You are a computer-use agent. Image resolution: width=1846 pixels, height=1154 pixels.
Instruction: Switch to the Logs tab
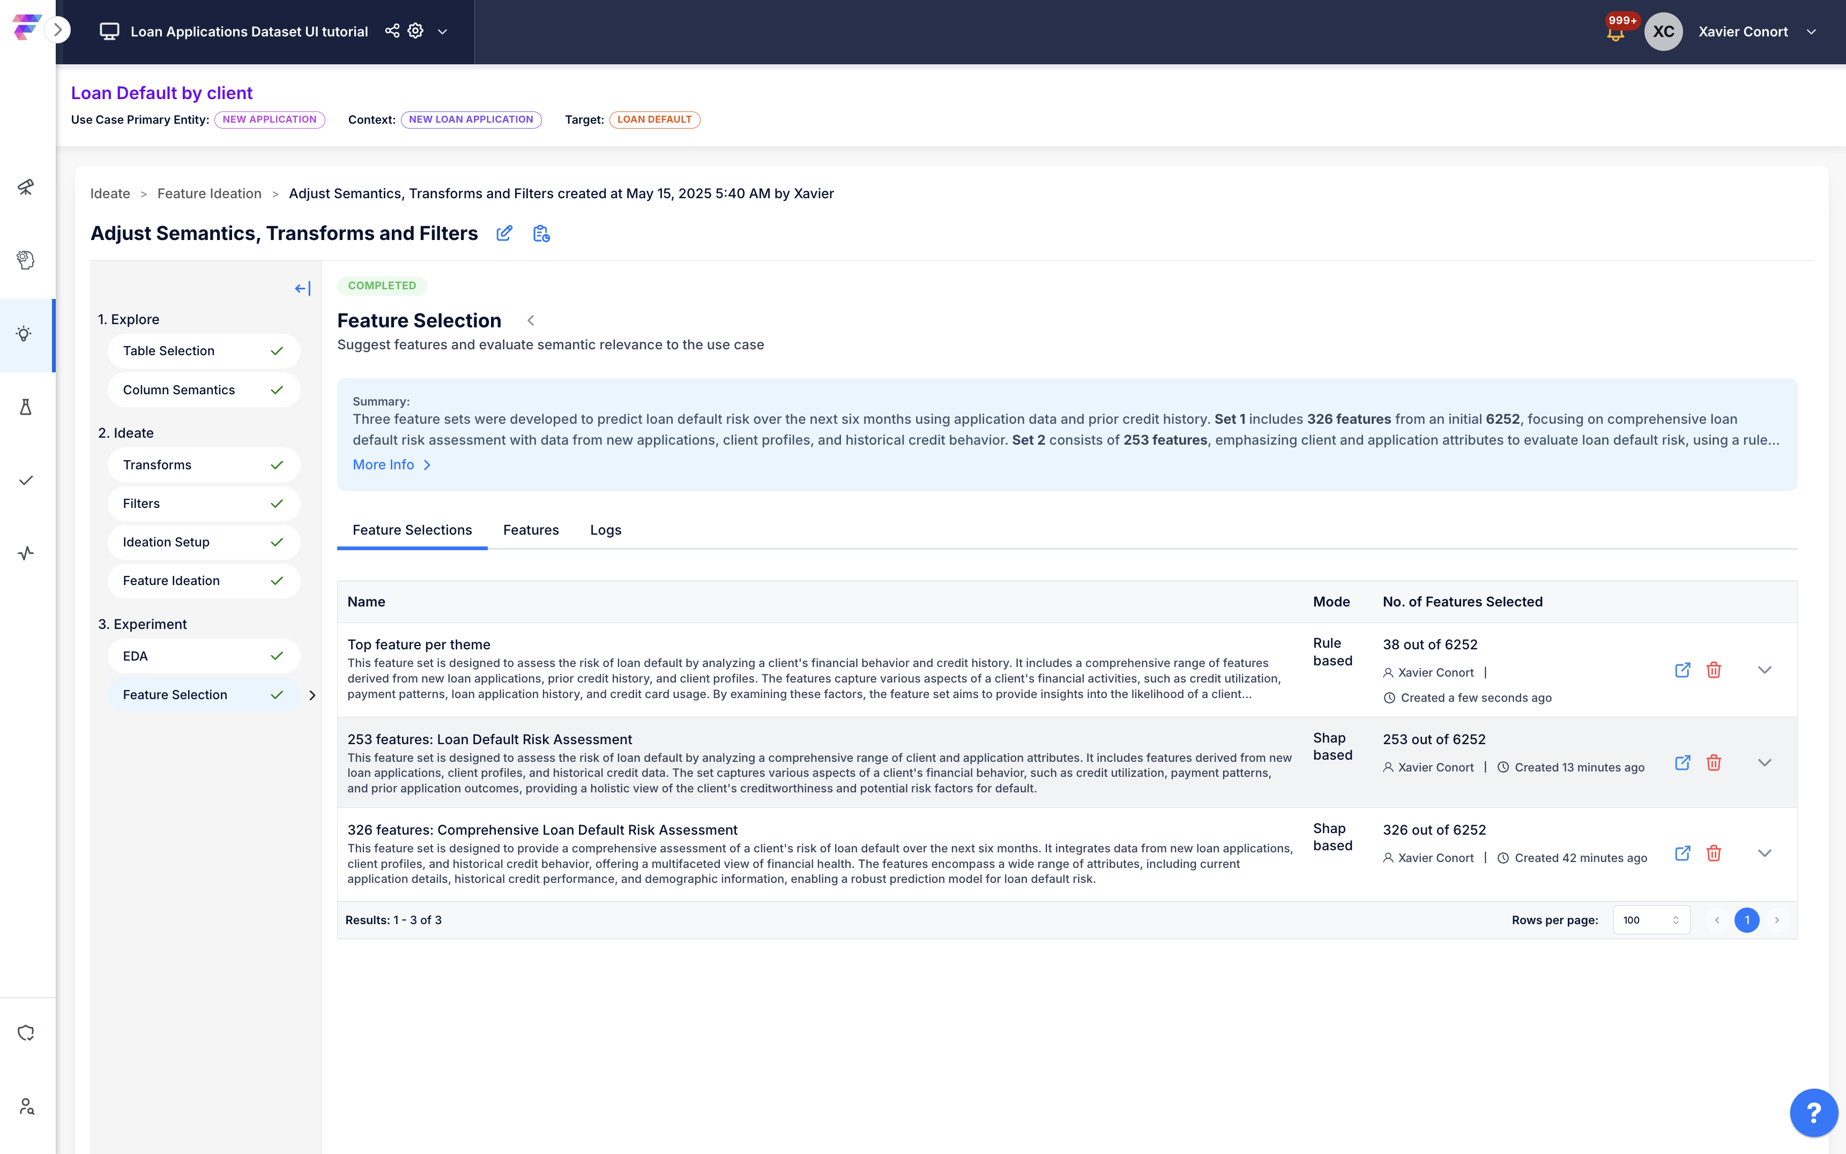605,530
